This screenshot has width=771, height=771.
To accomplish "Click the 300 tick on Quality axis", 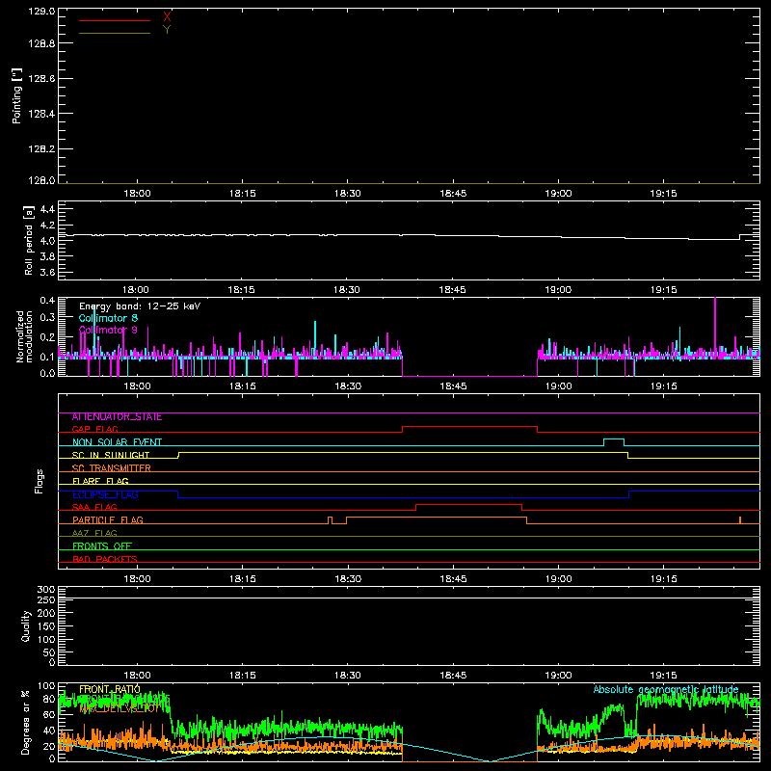I will point(45,590).
